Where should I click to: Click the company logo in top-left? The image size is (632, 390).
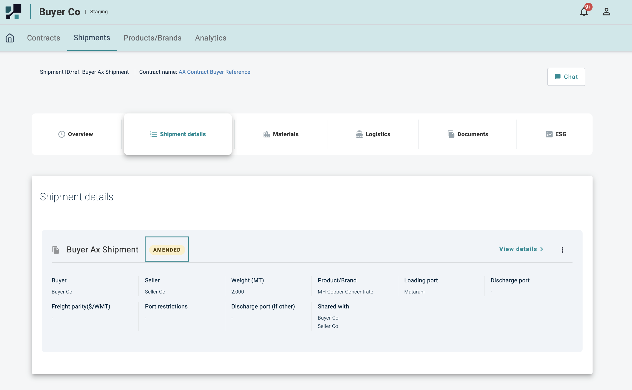[x=13, y=12]
